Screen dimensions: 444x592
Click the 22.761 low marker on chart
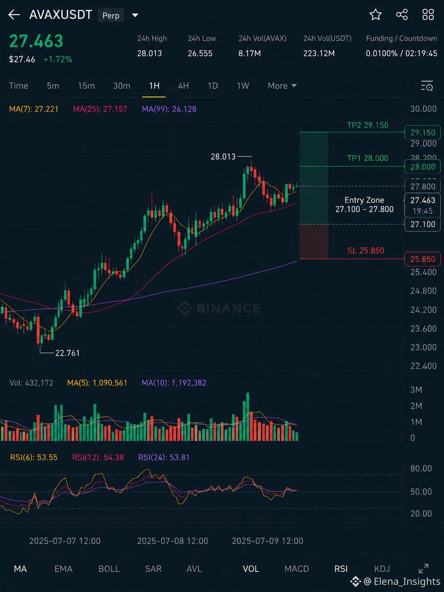point(67,353)
